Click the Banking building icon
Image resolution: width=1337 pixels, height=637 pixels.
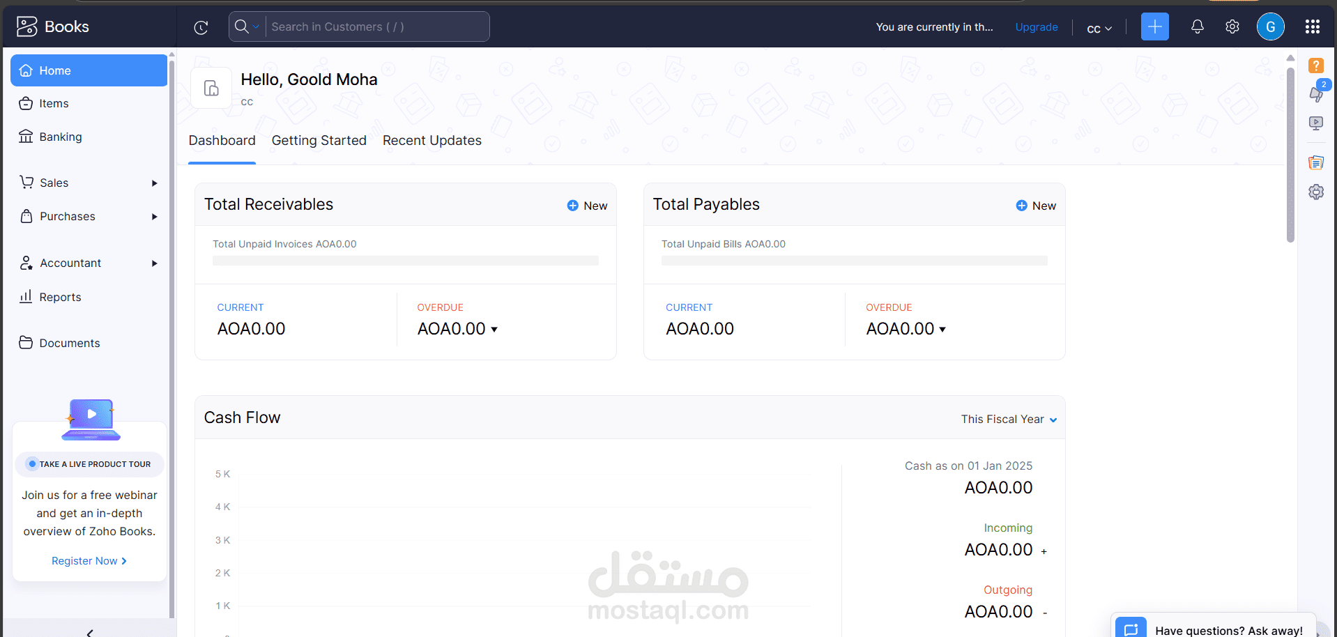coord(26,137)
